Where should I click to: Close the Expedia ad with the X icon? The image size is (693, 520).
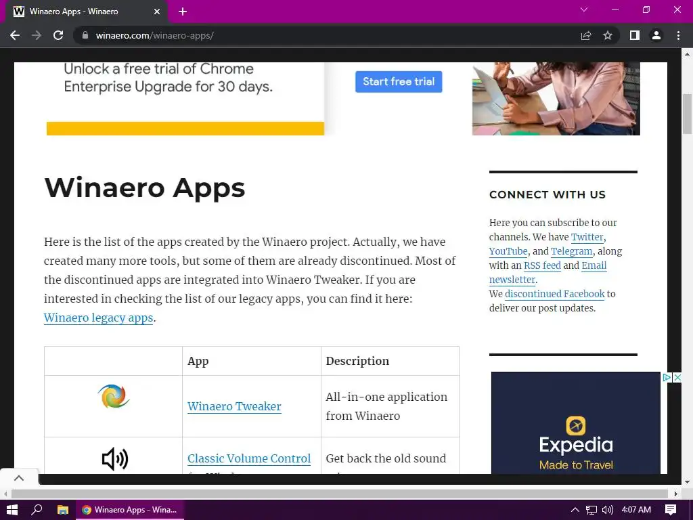tap(677, 377)
